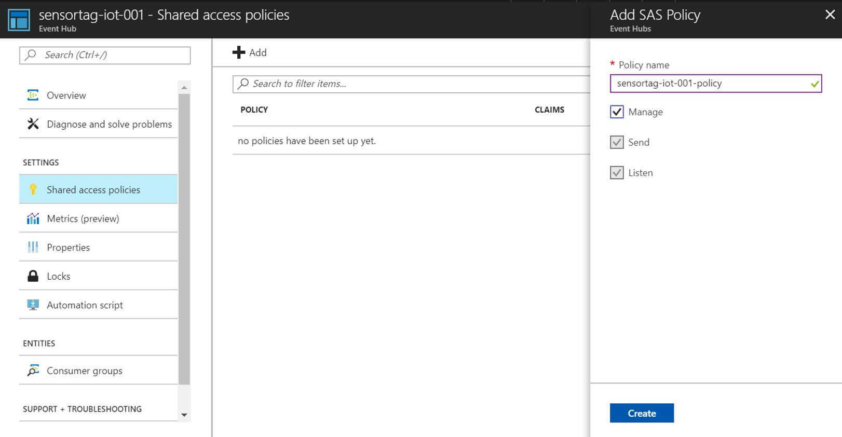Click the Automation script icon
Screen dimensions: 842x437
point(33,305)
